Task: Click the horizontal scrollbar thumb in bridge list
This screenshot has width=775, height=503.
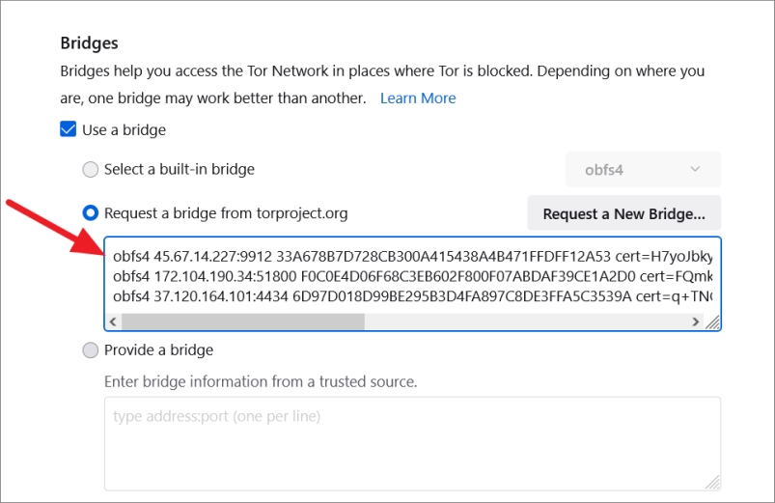Action: [243, 321]
